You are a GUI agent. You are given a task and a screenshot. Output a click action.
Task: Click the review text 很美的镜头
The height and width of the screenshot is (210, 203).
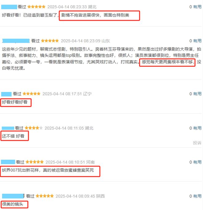tap(13, 204)
